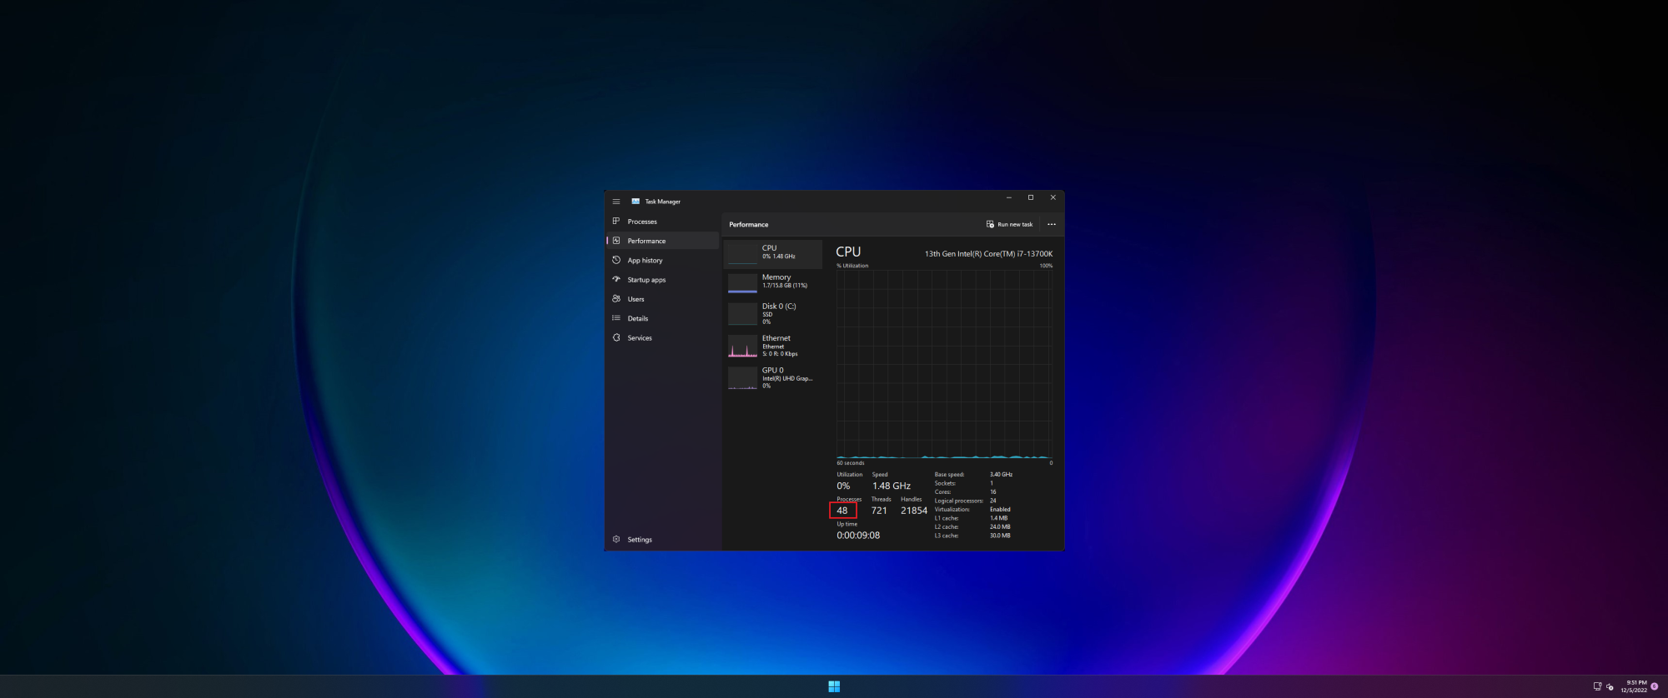Open the Windows Start button
Image resolution: width=1668 pixels, height=698 pixels.
pyautogui.click(x=834, y=686)
